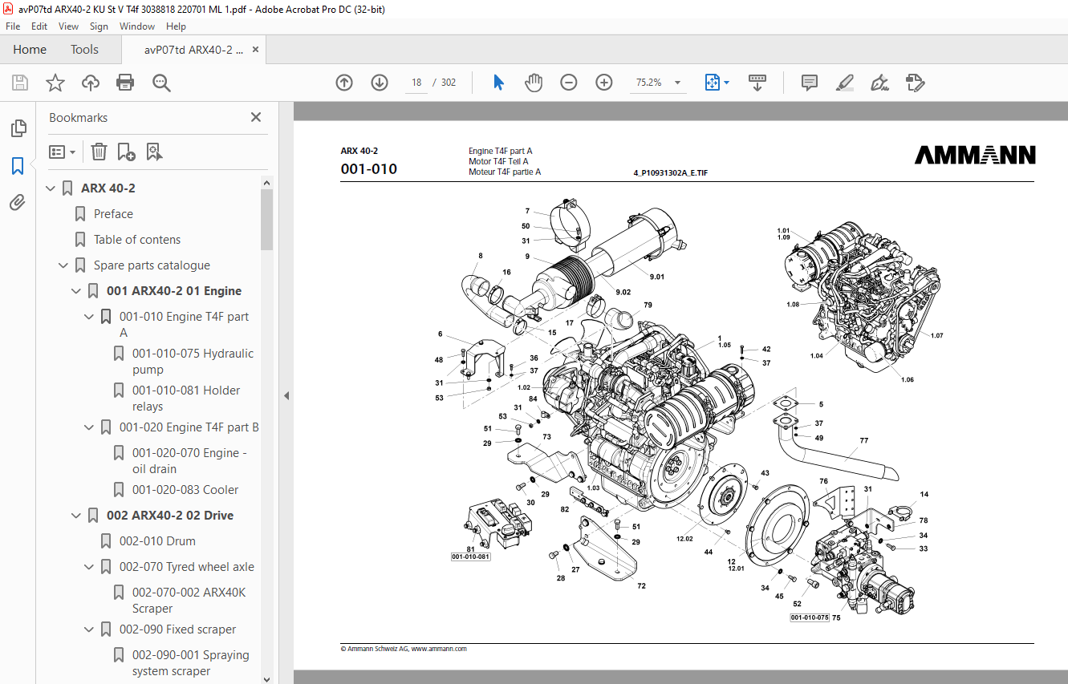1068x684 pixels.
Task: Toggle the Bookmarks panel icon
Action: point(18,166)
